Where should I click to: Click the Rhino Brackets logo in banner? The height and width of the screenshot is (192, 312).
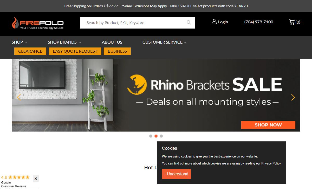click(x=137, y=85)
